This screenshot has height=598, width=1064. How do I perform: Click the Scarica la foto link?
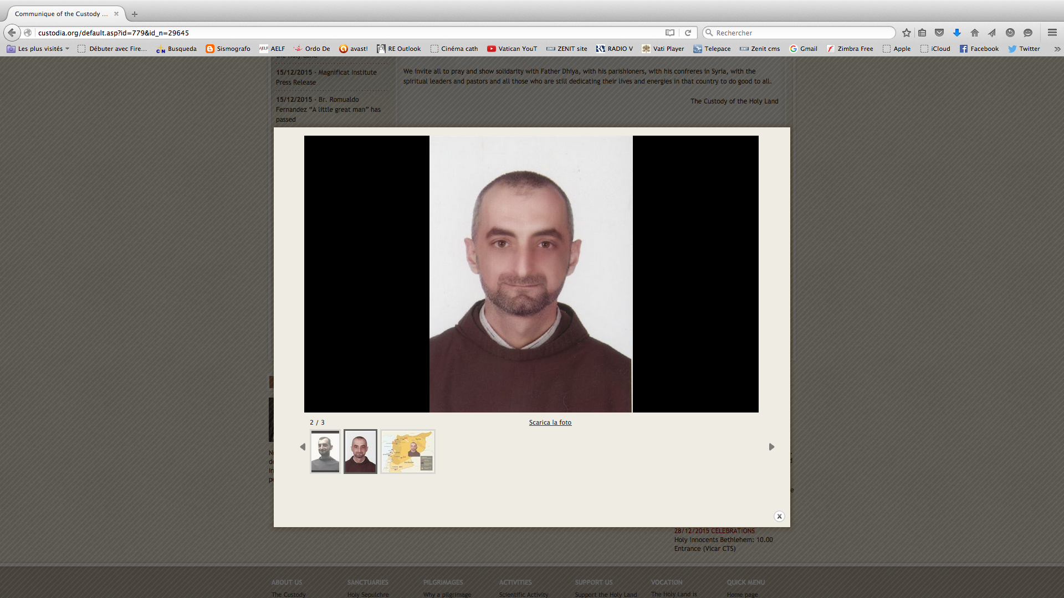[550, 422]
